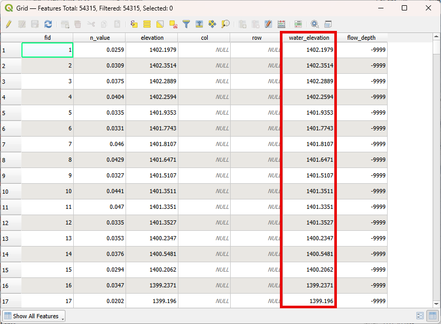This screenshot has height=324, width=441.
Task: Click the vertical scrollbar down arrow
Action: pos(436,304)
